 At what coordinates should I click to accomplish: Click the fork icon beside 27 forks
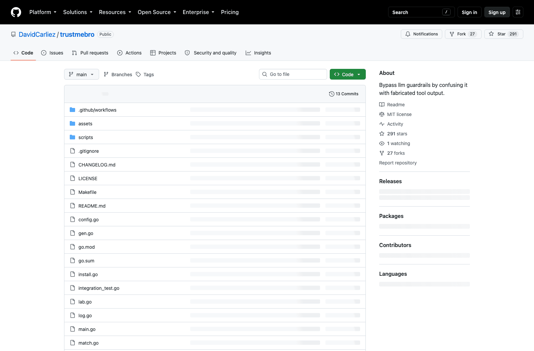click(x=382, y=153)
